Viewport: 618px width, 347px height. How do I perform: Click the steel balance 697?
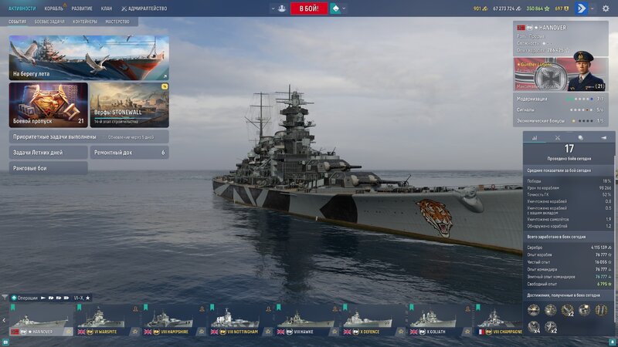tap(562, 8)
